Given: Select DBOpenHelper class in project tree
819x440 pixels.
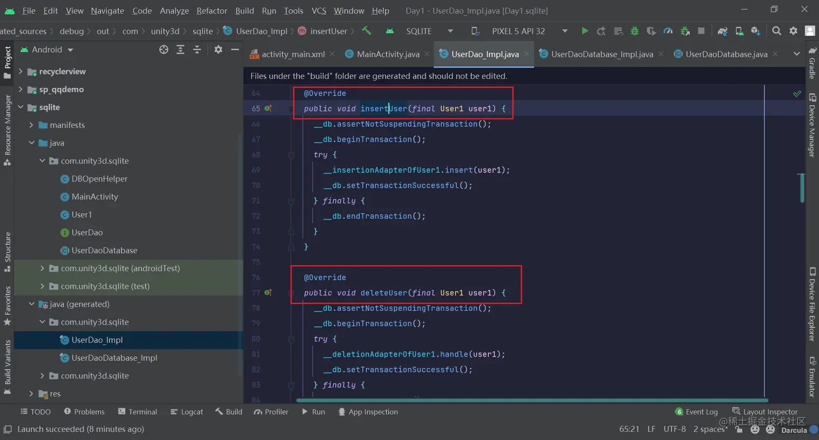Looking at the screenshot, I should click(100, 179).
